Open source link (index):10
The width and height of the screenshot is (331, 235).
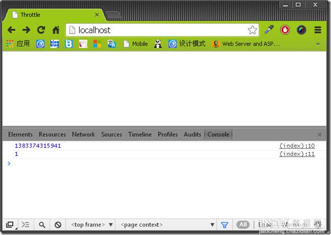(297, 146)
